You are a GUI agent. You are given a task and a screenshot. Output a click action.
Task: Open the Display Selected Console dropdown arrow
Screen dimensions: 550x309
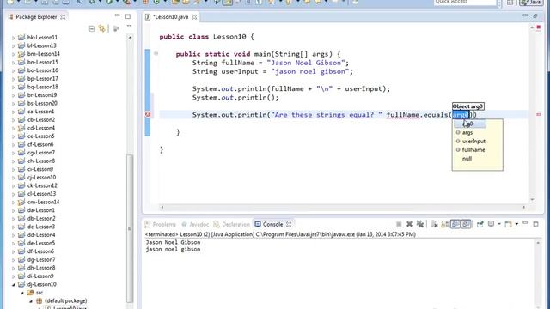coord(499,224)
